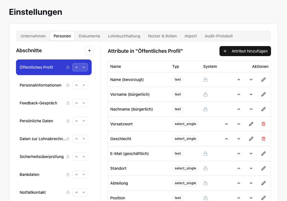Move Notfallkontakt section down
Viewport: 287px width, 201px height.
pyautogui.click(x=84, y=192)
